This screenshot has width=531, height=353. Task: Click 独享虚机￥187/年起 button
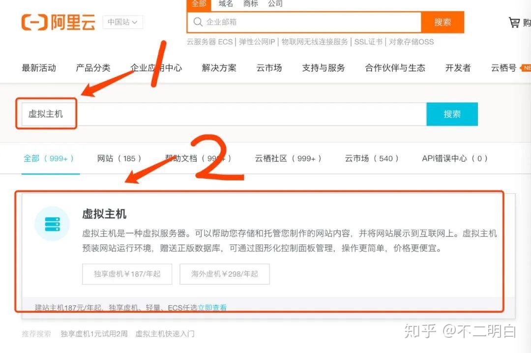(x=127, y=274)
